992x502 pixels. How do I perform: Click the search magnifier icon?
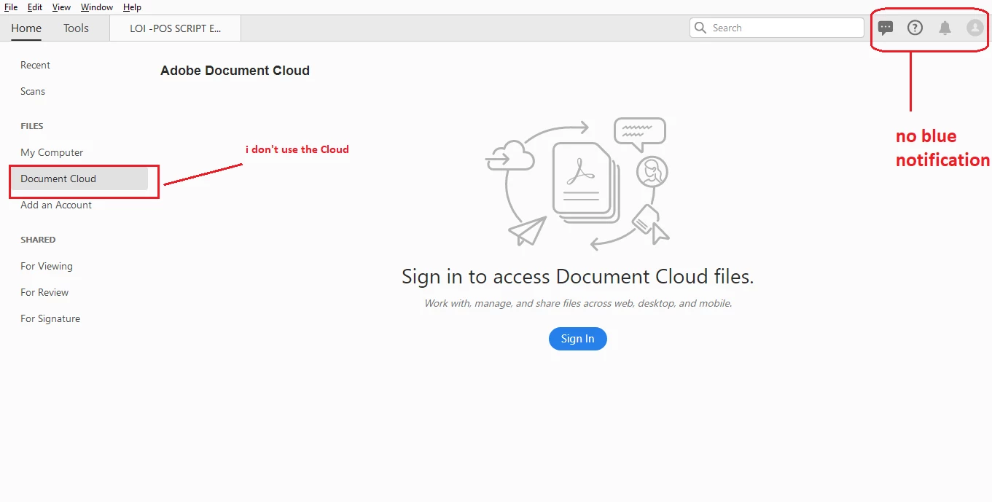pyautogui.click(x=700, y=28)
